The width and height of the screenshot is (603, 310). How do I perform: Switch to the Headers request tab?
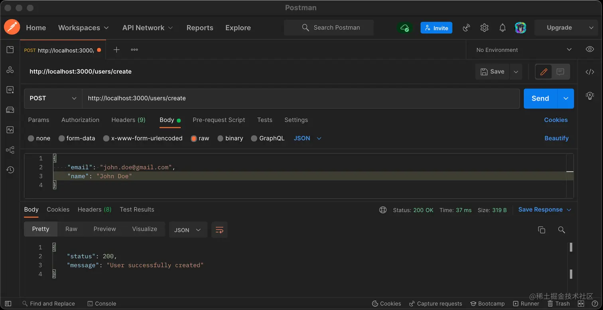(128, 120)
